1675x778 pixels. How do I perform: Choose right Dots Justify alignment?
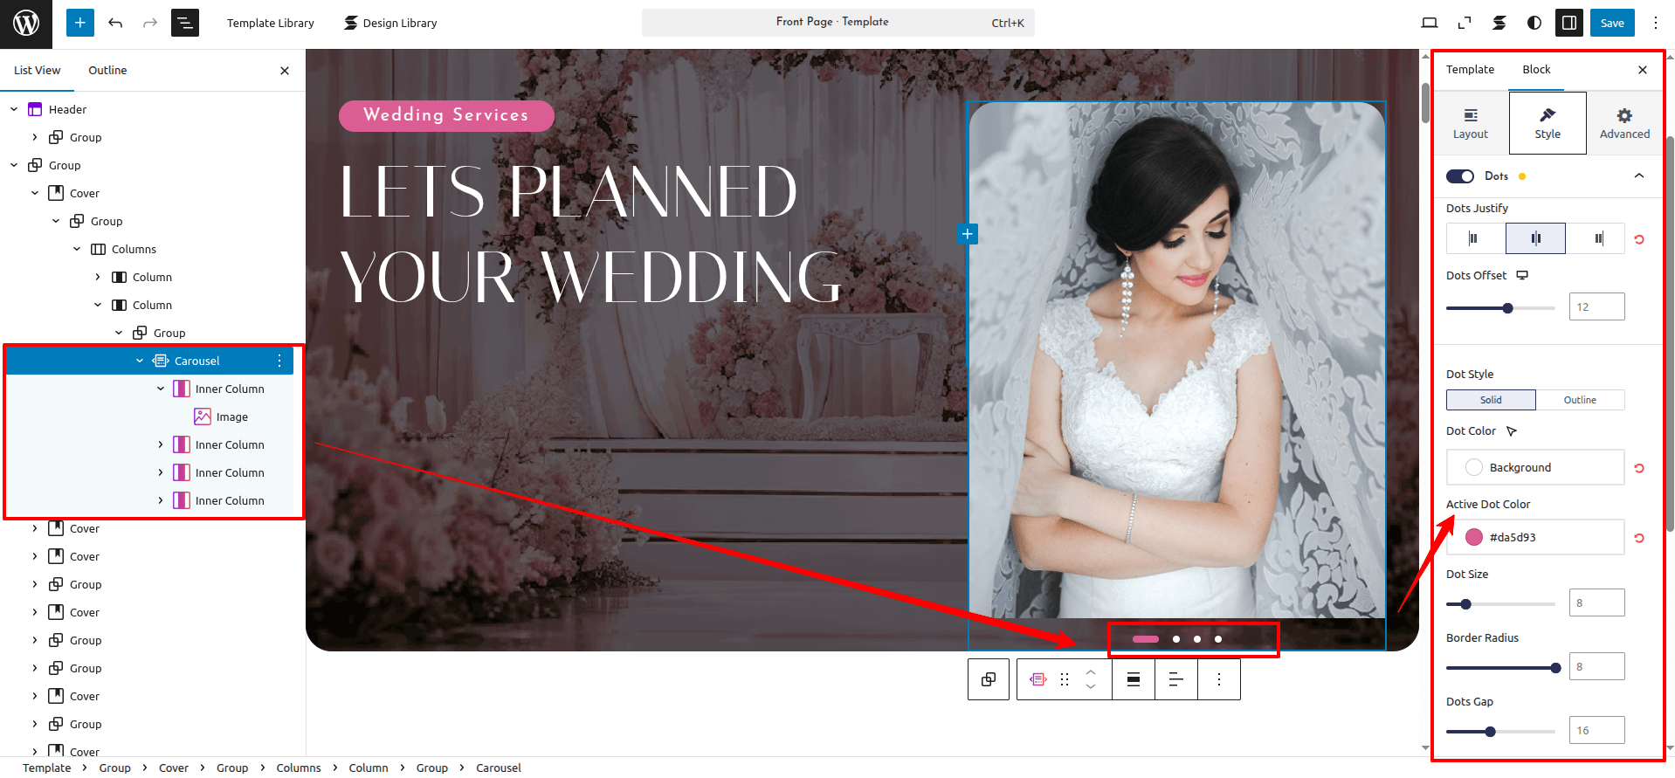click(x=1598, y=238)
